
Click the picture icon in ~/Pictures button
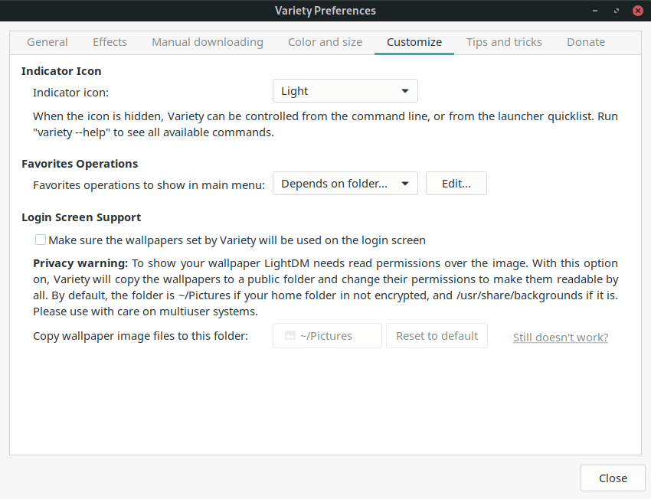tap(290, 335)
